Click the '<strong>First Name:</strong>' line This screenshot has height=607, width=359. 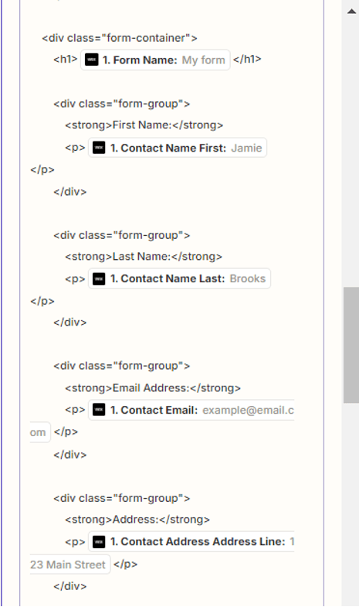(x=144, y=125)
